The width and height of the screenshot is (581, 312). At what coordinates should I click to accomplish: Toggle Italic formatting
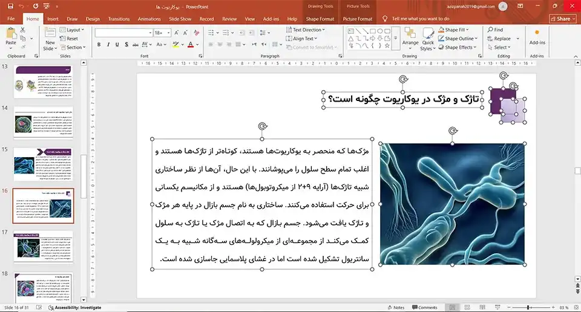(108, 44)
